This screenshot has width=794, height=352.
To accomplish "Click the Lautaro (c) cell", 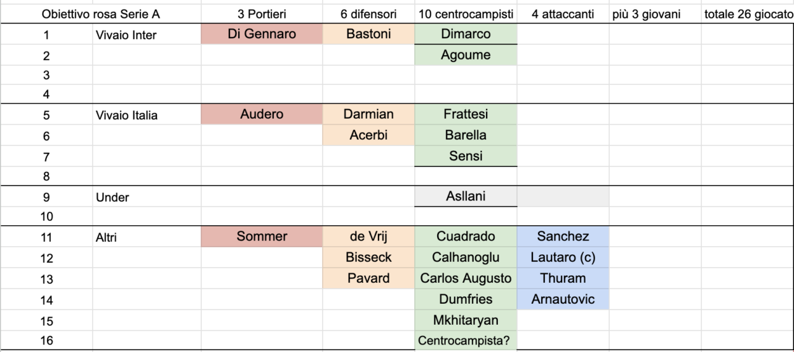I will (563, 257).
